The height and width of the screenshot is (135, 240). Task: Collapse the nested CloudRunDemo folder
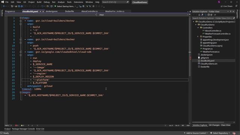(x=196, y=25)
